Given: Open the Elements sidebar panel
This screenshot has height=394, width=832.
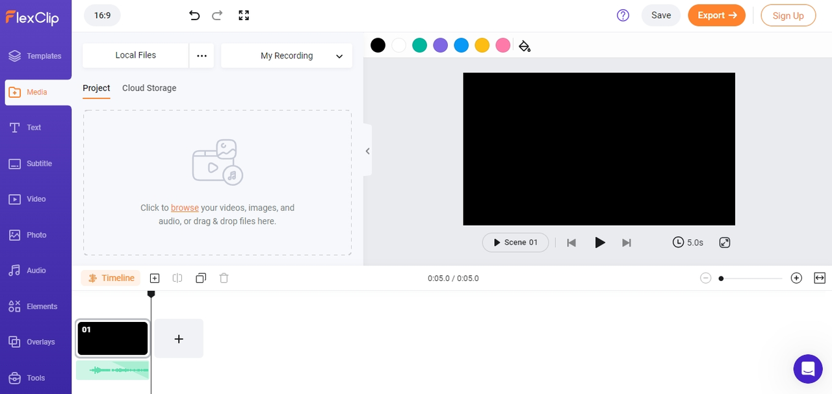Looking at the screenshot, I should pyautogui.click(x=36, y=306).
